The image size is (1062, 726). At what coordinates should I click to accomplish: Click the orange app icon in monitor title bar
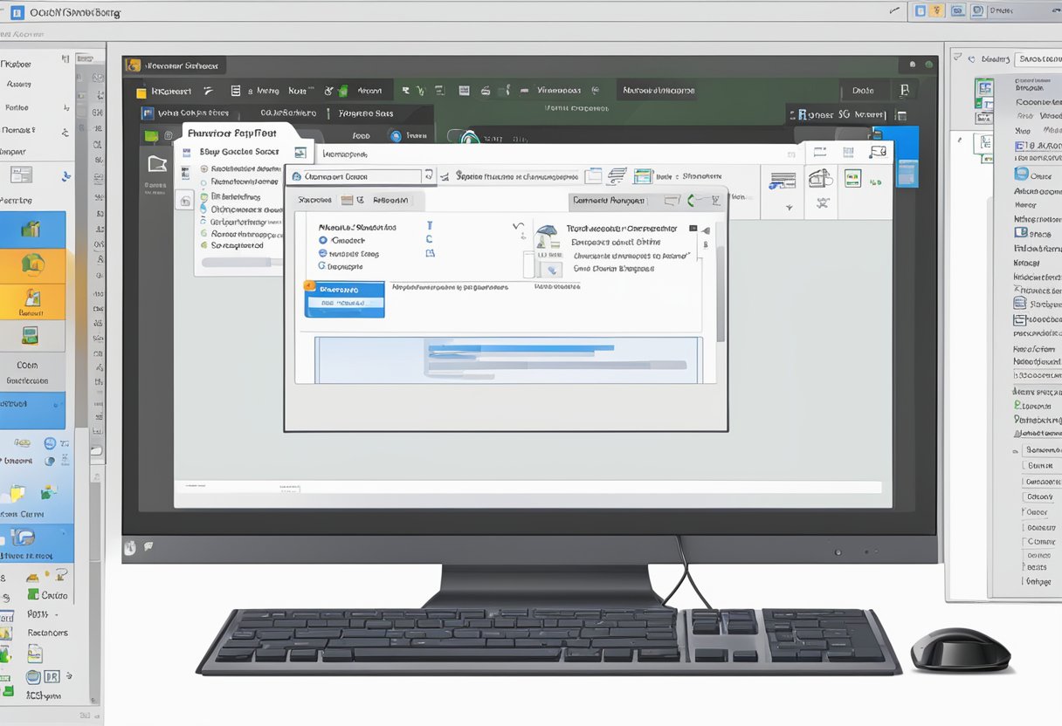pyautogui.click(x=134, y=65)
